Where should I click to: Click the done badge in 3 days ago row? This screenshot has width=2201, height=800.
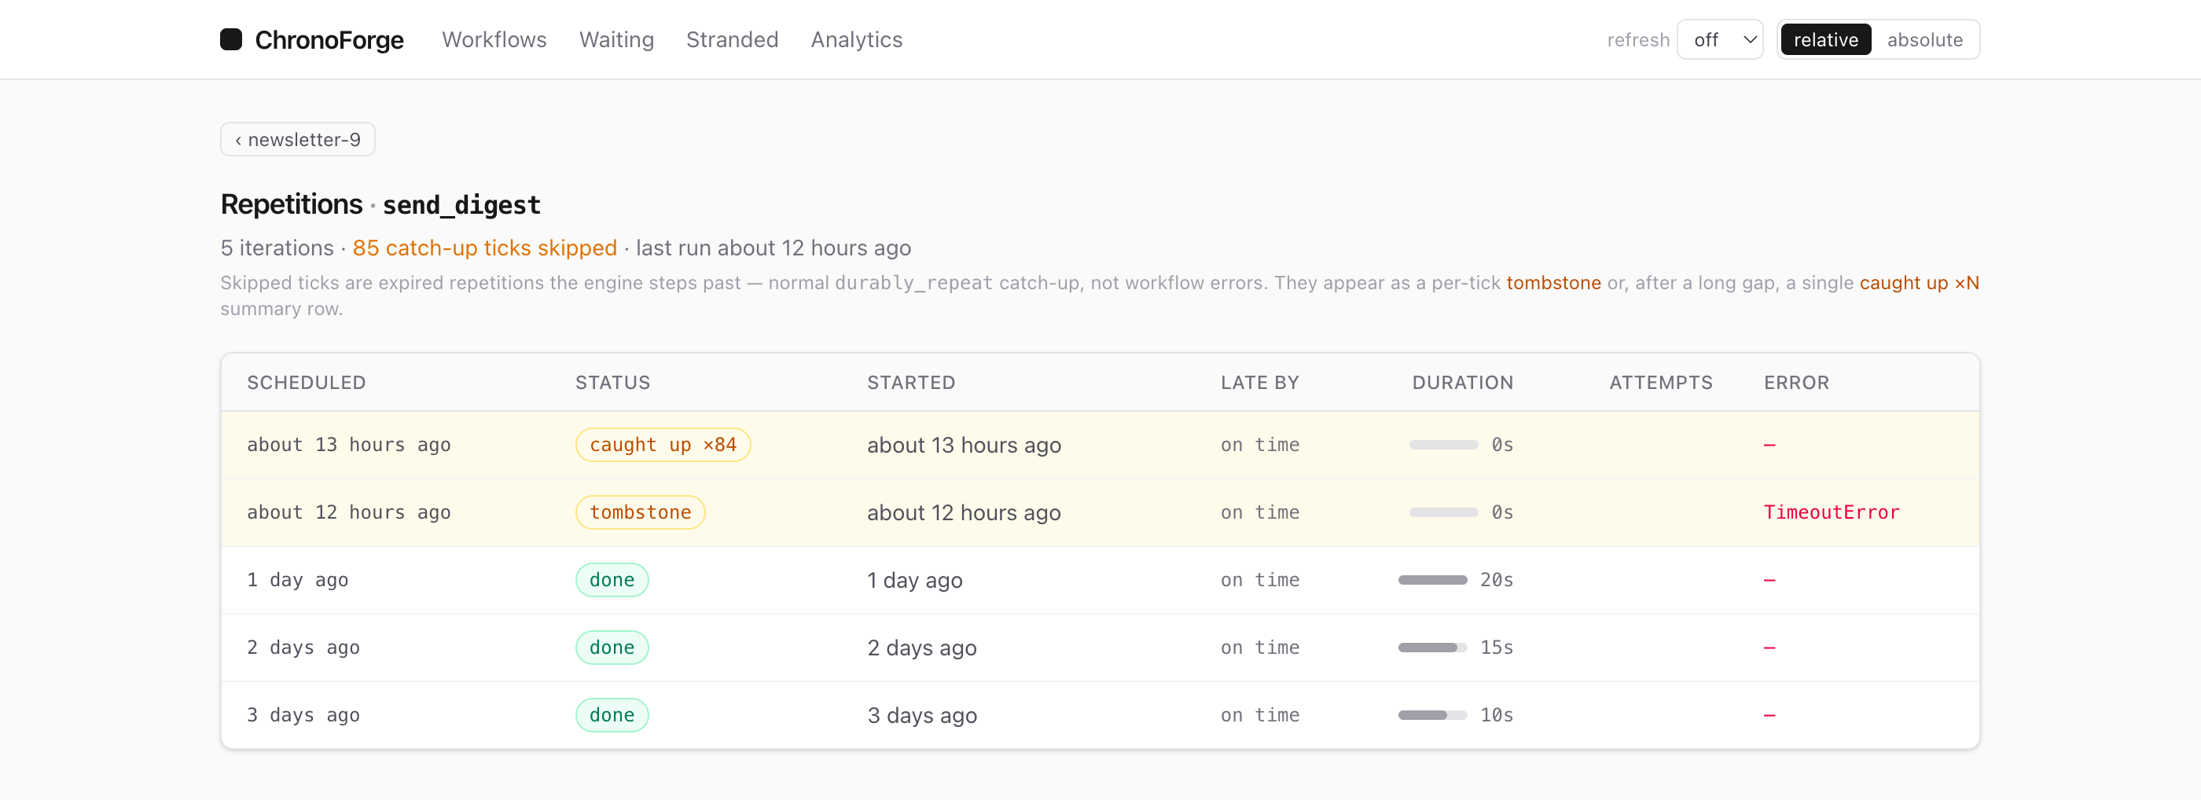click(x=612, y=714)
